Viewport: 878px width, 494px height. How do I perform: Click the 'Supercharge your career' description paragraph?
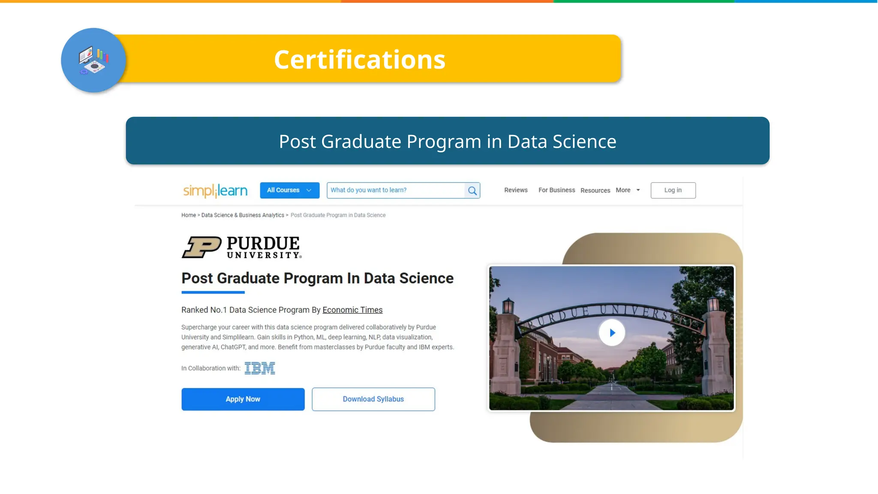click(318, 337)
